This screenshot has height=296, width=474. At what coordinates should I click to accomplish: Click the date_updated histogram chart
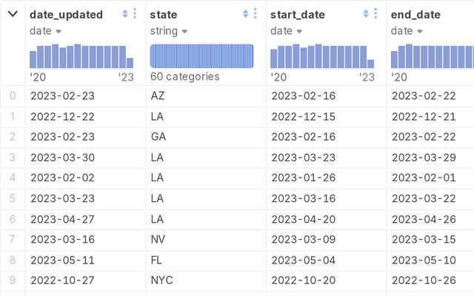click(81, 56)
